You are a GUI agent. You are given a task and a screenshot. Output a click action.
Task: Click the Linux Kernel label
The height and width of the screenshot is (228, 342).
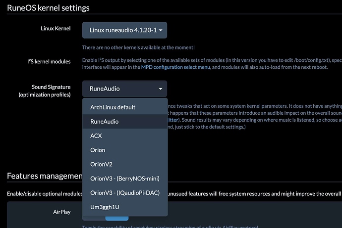coord(56,29)
